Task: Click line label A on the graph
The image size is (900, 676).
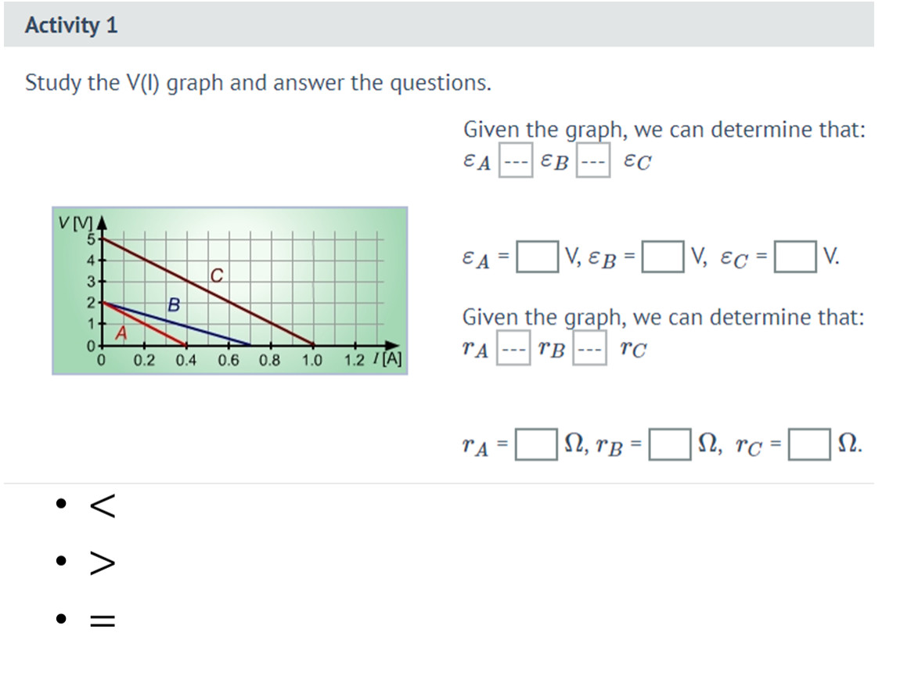Action: [x=121, y=333]
